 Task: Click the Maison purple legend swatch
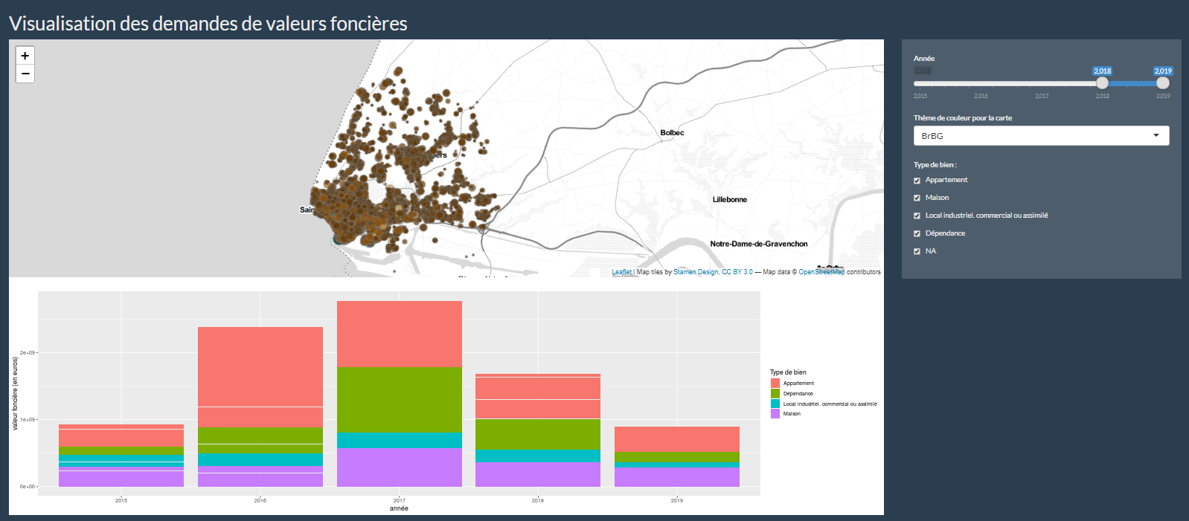tap(775, 414)
